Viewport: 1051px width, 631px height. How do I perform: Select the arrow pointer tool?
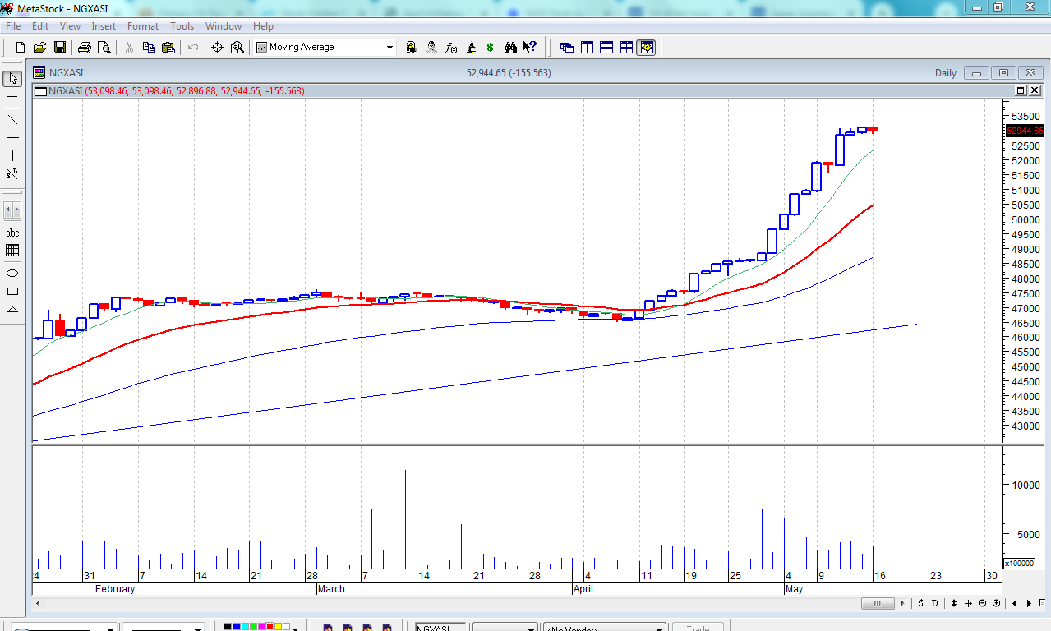click(x=12, y=79)
